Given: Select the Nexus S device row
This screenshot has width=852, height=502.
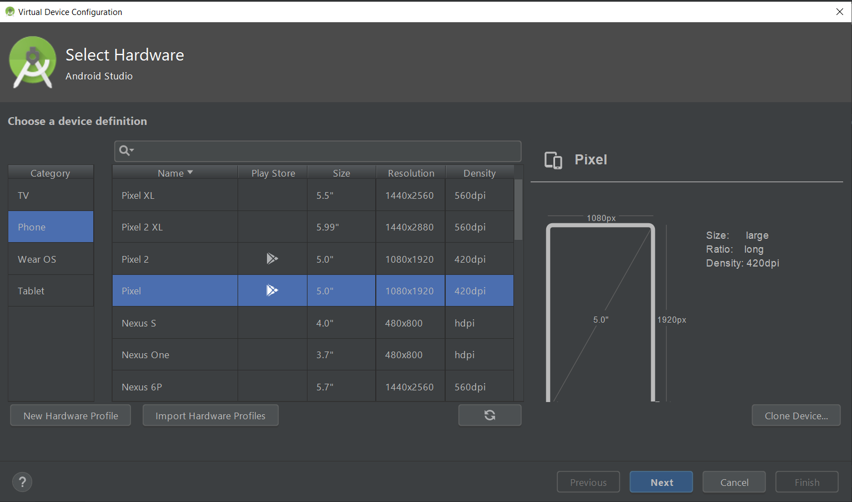Looking at the screenshot, I should [x=313, y=323].
